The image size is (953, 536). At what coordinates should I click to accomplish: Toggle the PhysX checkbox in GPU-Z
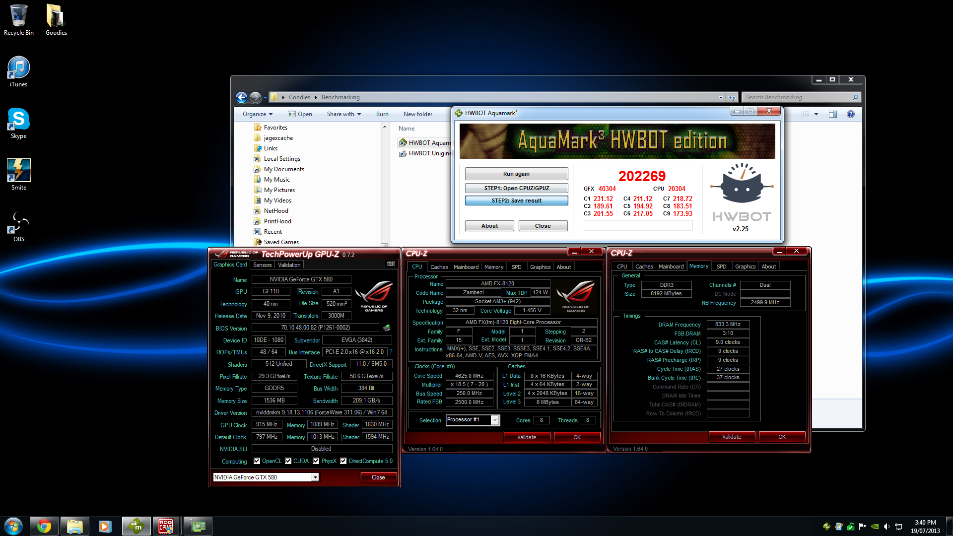click(x=316, y=461)
